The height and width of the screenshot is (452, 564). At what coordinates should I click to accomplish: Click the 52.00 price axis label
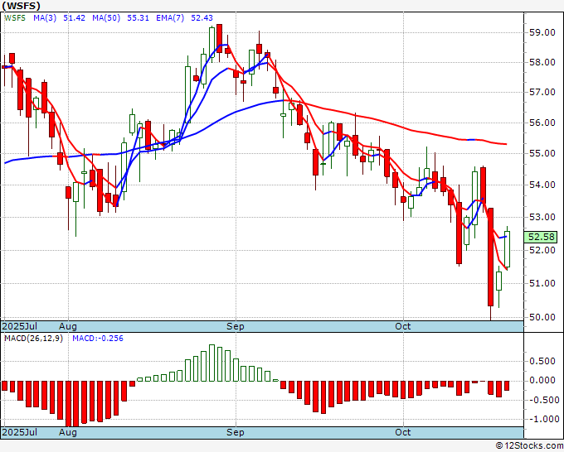[x=542, y=250]
